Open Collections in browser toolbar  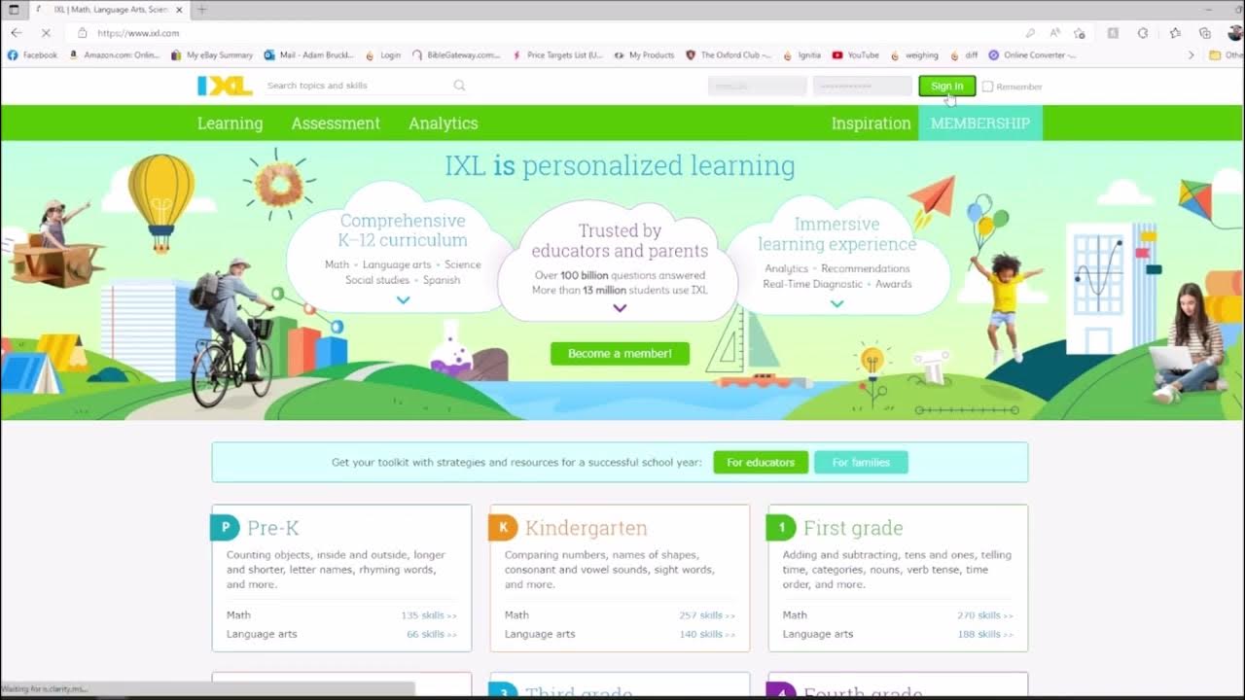pos(1204,32)
